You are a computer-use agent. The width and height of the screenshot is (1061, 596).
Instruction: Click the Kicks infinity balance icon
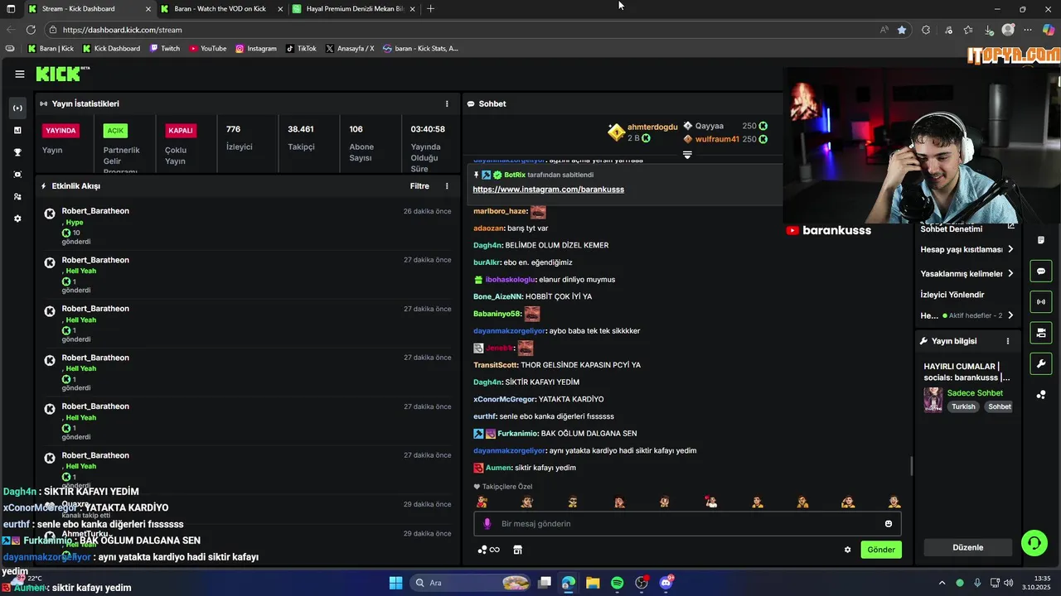(x=489, y=550)
